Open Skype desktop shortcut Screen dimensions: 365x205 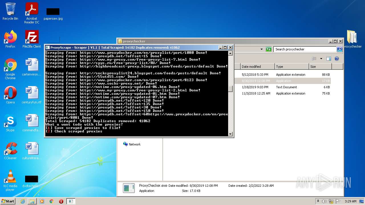[10, 123]
